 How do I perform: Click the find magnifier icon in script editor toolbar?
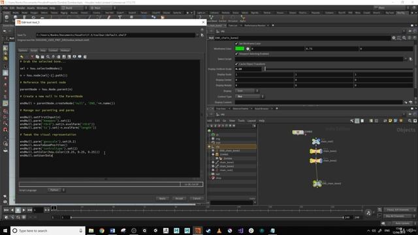pyautogui.click(x=48, y=57)
